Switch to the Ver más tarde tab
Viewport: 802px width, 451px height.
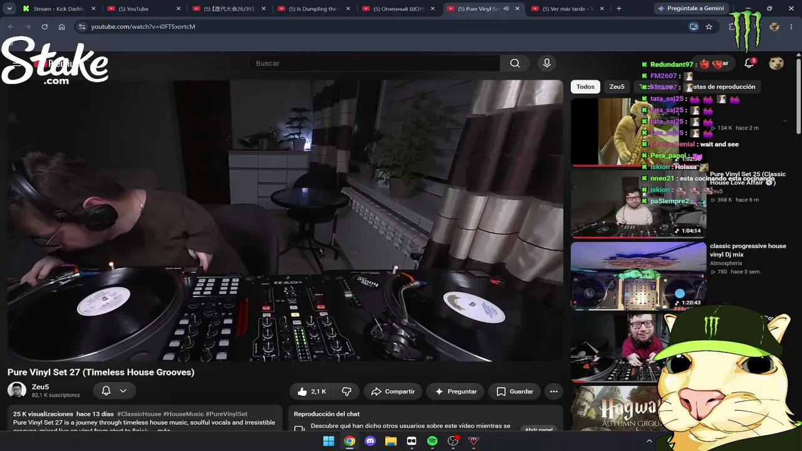pyautogui.click(x=567, y=9)
